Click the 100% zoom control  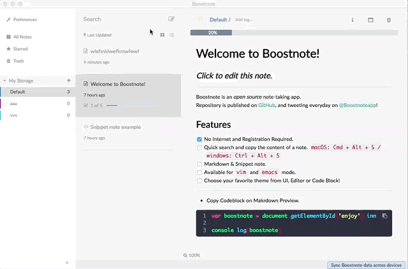coord(191,256)
